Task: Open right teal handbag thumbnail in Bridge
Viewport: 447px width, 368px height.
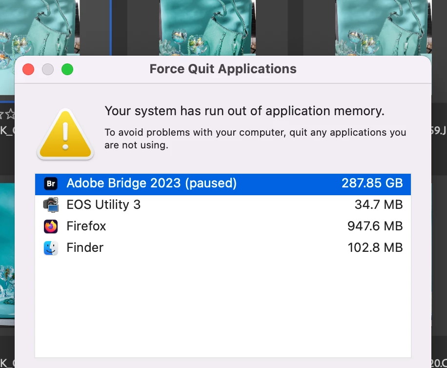Action: [384, 28]
